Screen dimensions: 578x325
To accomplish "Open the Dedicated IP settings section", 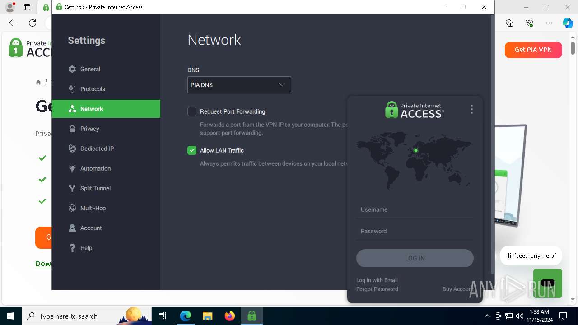I will [106, 149].
